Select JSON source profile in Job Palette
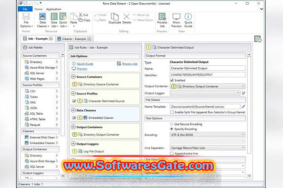The image size is (283, 188). (41, 108)
